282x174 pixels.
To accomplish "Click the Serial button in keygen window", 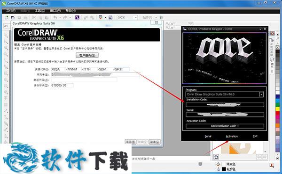I will (x=208, y=137).
